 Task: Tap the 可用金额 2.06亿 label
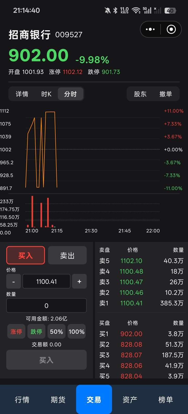[x=46, y=319]
